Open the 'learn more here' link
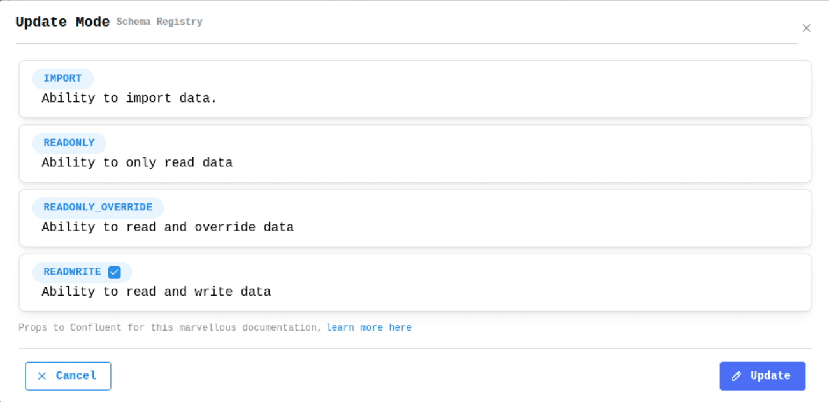Viewport: 829px width, 402px height. (369, 327)
